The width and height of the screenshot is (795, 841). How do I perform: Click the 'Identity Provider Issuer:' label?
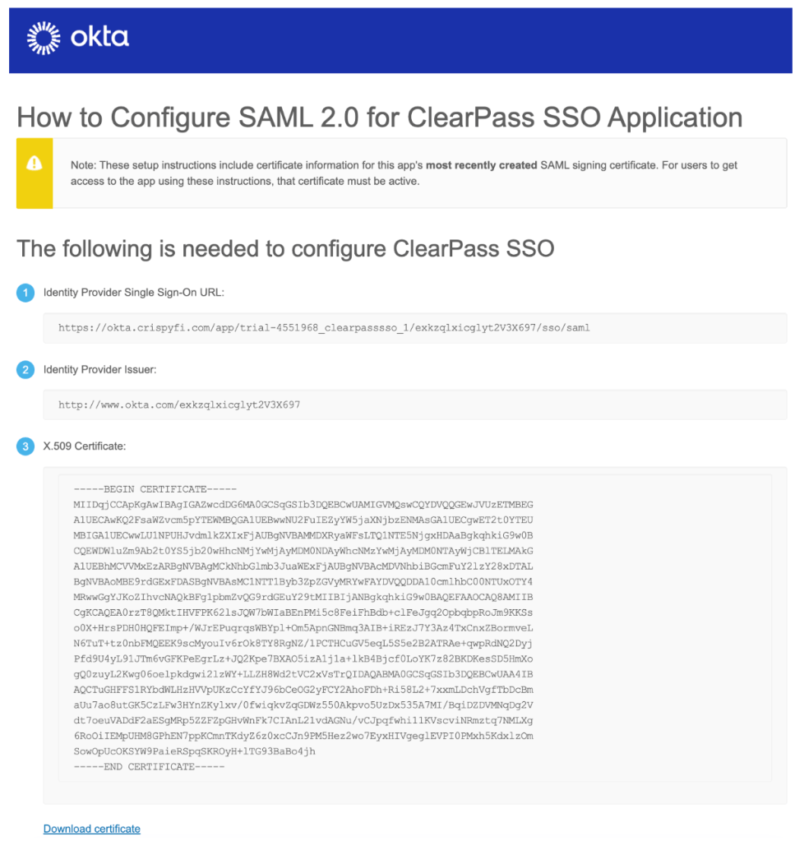[x=99, y=370]
